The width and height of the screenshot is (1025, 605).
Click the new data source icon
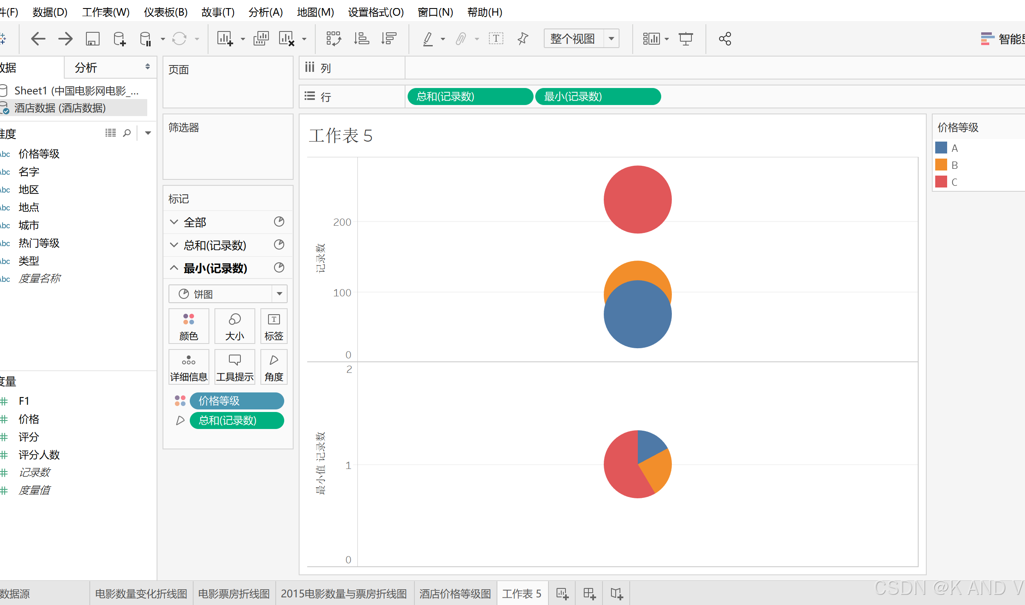pos(120,39)
